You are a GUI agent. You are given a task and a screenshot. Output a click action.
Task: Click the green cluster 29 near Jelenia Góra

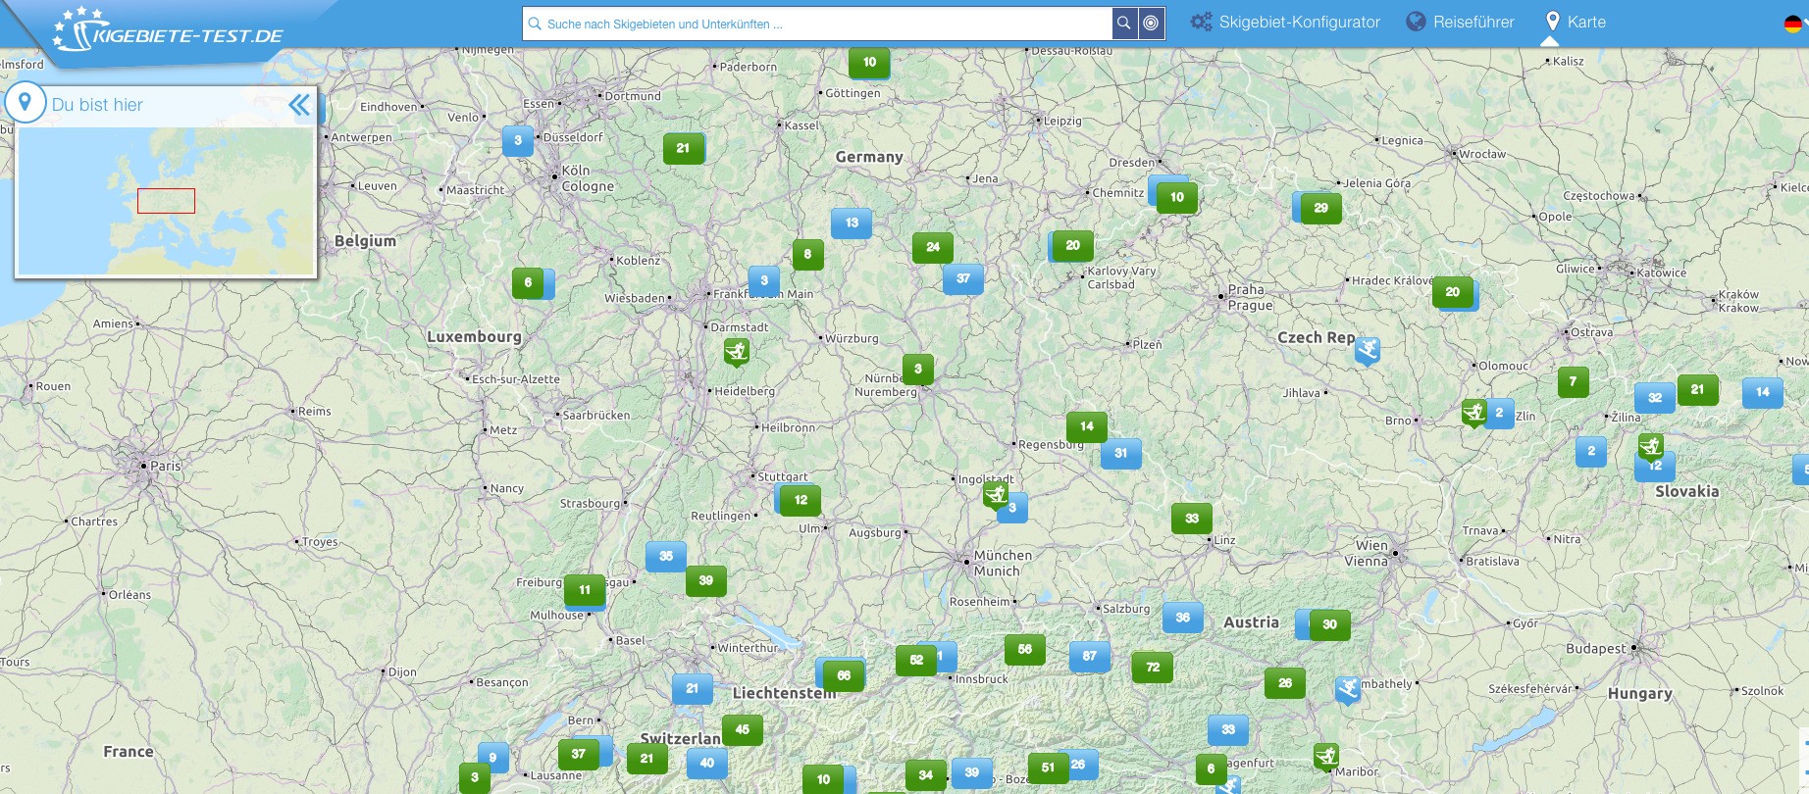point(1320,208)
